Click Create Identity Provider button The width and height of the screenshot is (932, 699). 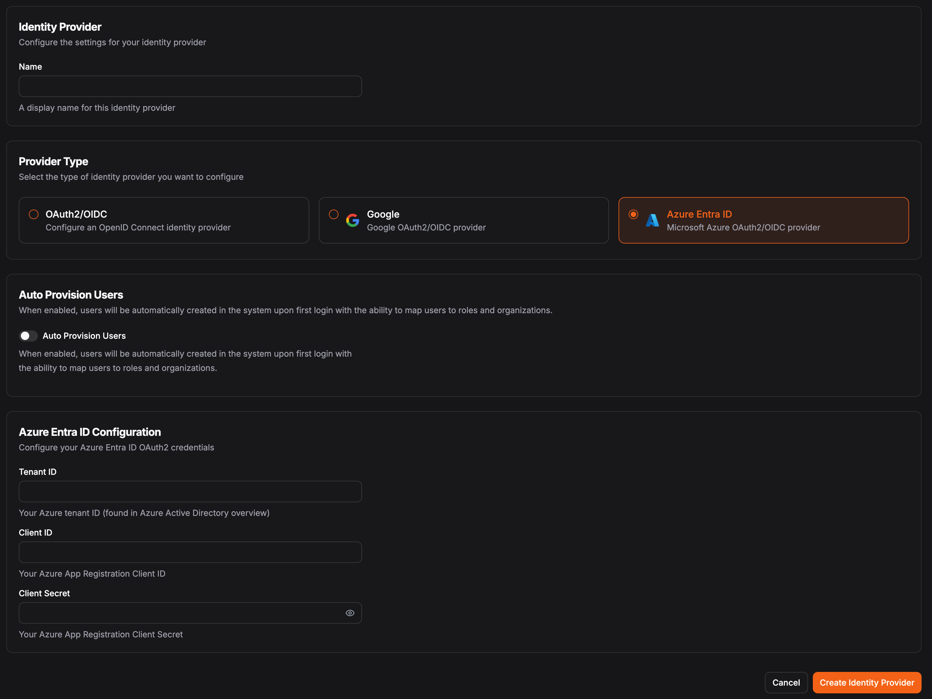tap(867, 683)
